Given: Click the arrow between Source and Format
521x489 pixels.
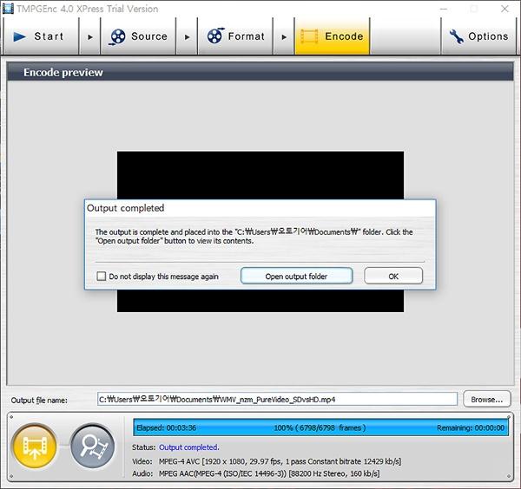Looking at the screenshot, I should pyautogui.click(x=187, y=36).
